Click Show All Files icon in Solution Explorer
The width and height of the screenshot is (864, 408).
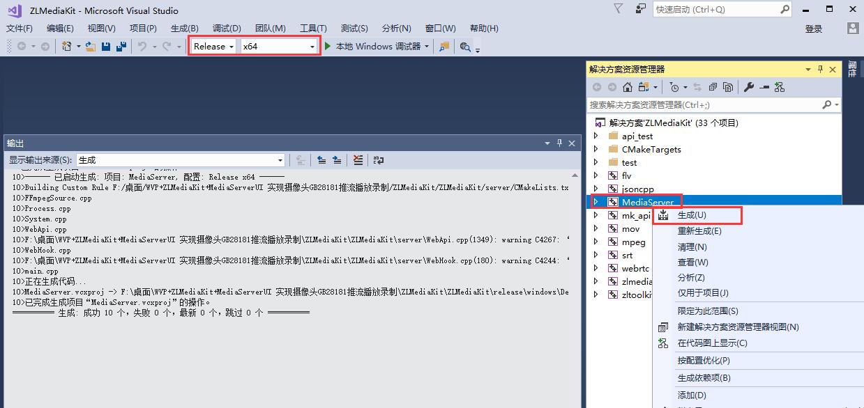[728, 87]
